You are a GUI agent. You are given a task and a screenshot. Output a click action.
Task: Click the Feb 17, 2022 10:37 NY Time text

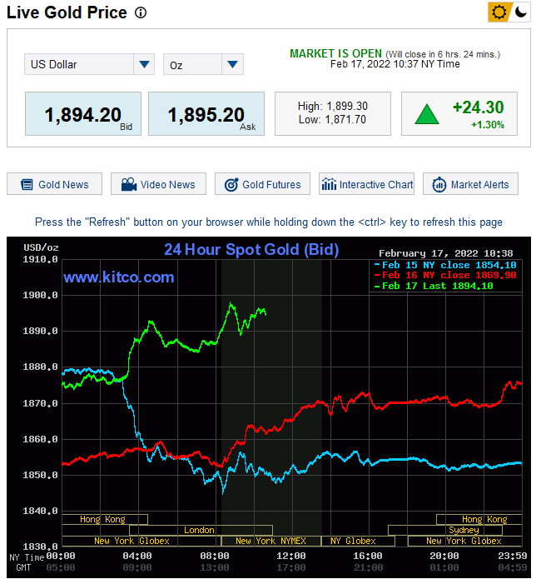coord(395,64)
